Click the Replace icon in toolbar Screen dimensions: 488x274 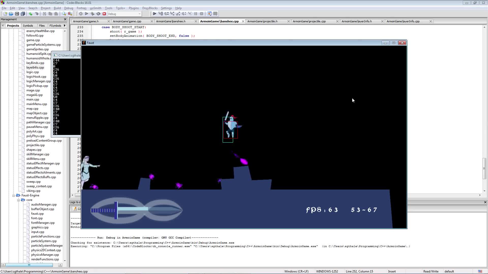70,14
